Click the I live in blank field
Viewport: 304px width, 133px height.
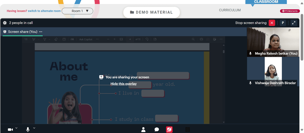click(153, 93)
